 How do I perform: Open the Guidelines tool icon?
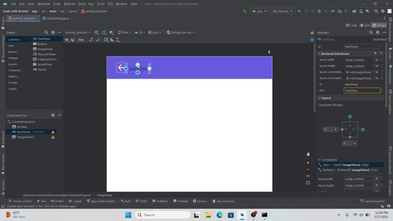(x=117, y=40)
